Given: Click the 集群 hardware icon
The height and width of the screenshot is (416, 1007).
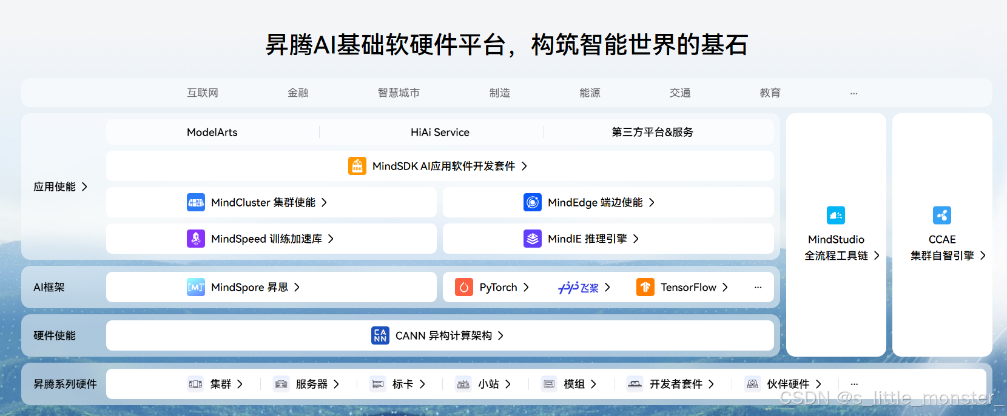Looking at the screenshot, I should coord(195,384).
